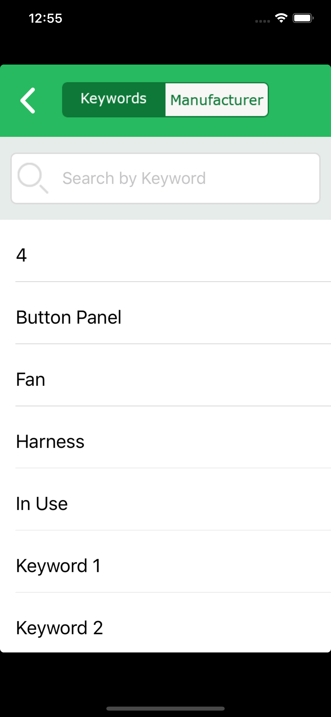
Task: Switch to the Manufacturer segment
Action: (217, 99)
